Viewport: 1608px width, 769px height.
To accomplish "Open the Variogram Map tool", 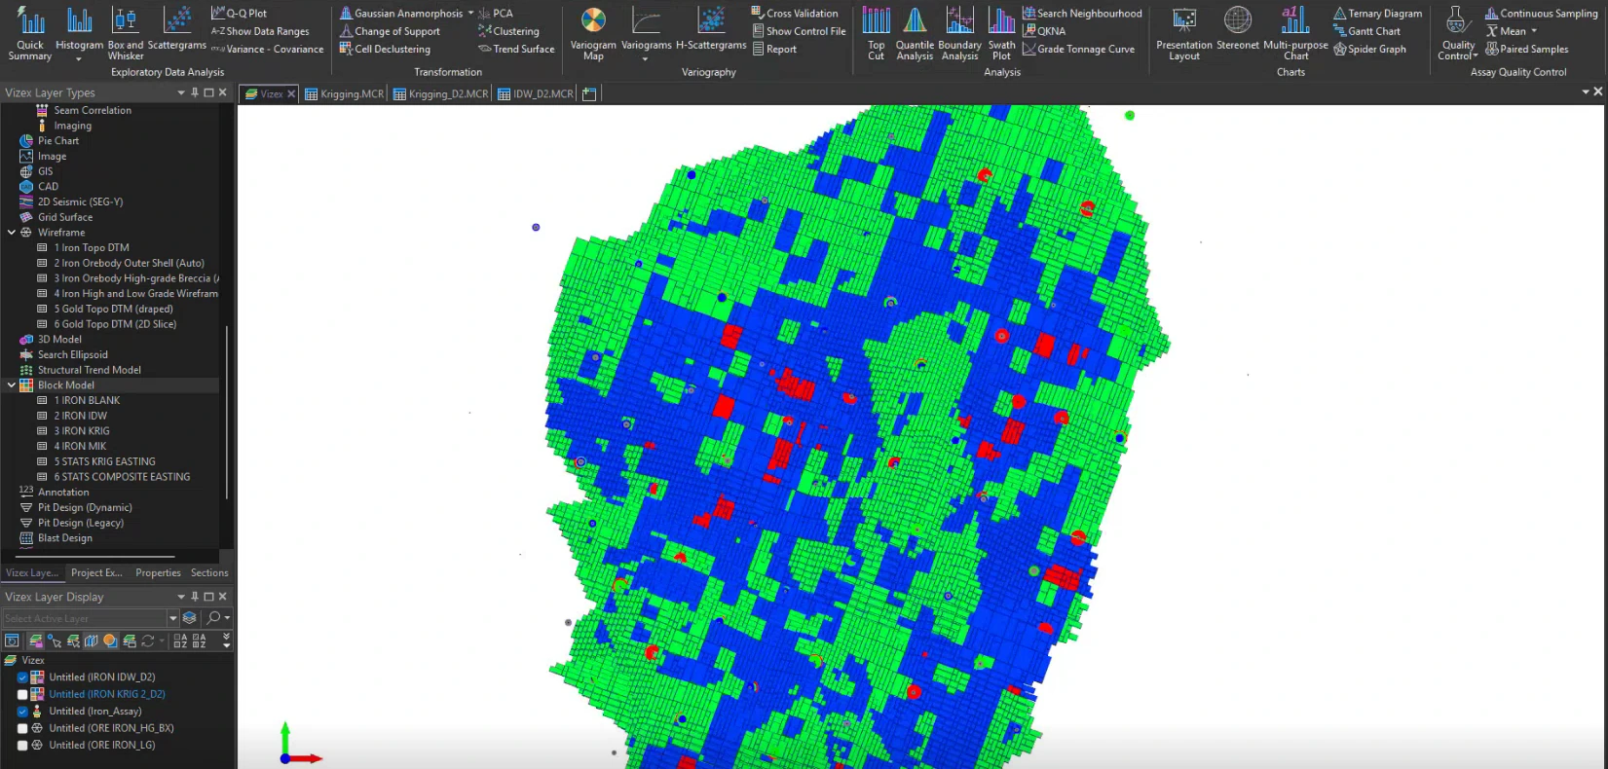I will 593,33.
